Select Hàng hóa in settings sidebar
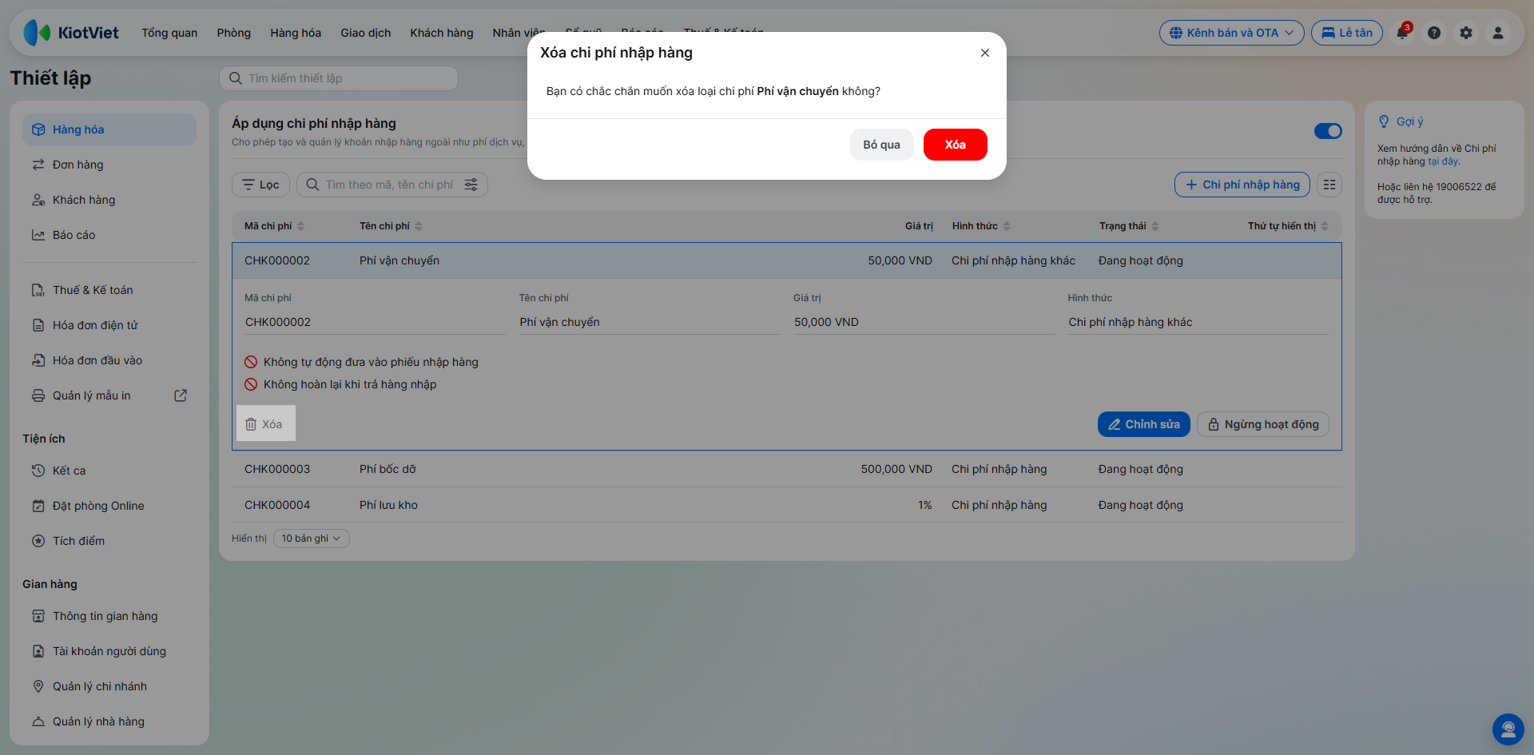1534x755 pixels. coord(109,129)
